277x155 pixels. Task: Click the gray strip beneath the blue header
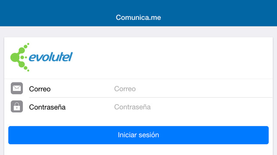(138, 31)
